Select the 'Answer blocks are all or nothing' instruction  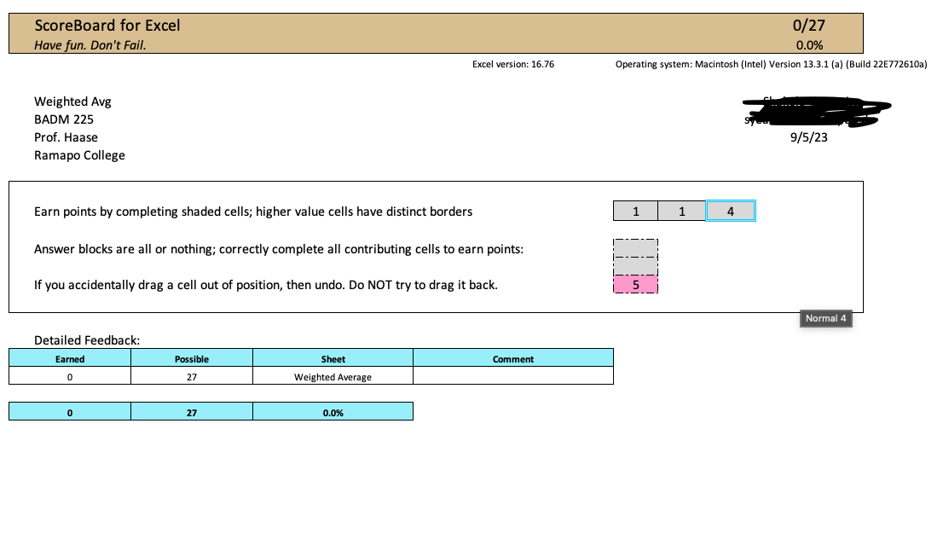[x=279, y=249]
